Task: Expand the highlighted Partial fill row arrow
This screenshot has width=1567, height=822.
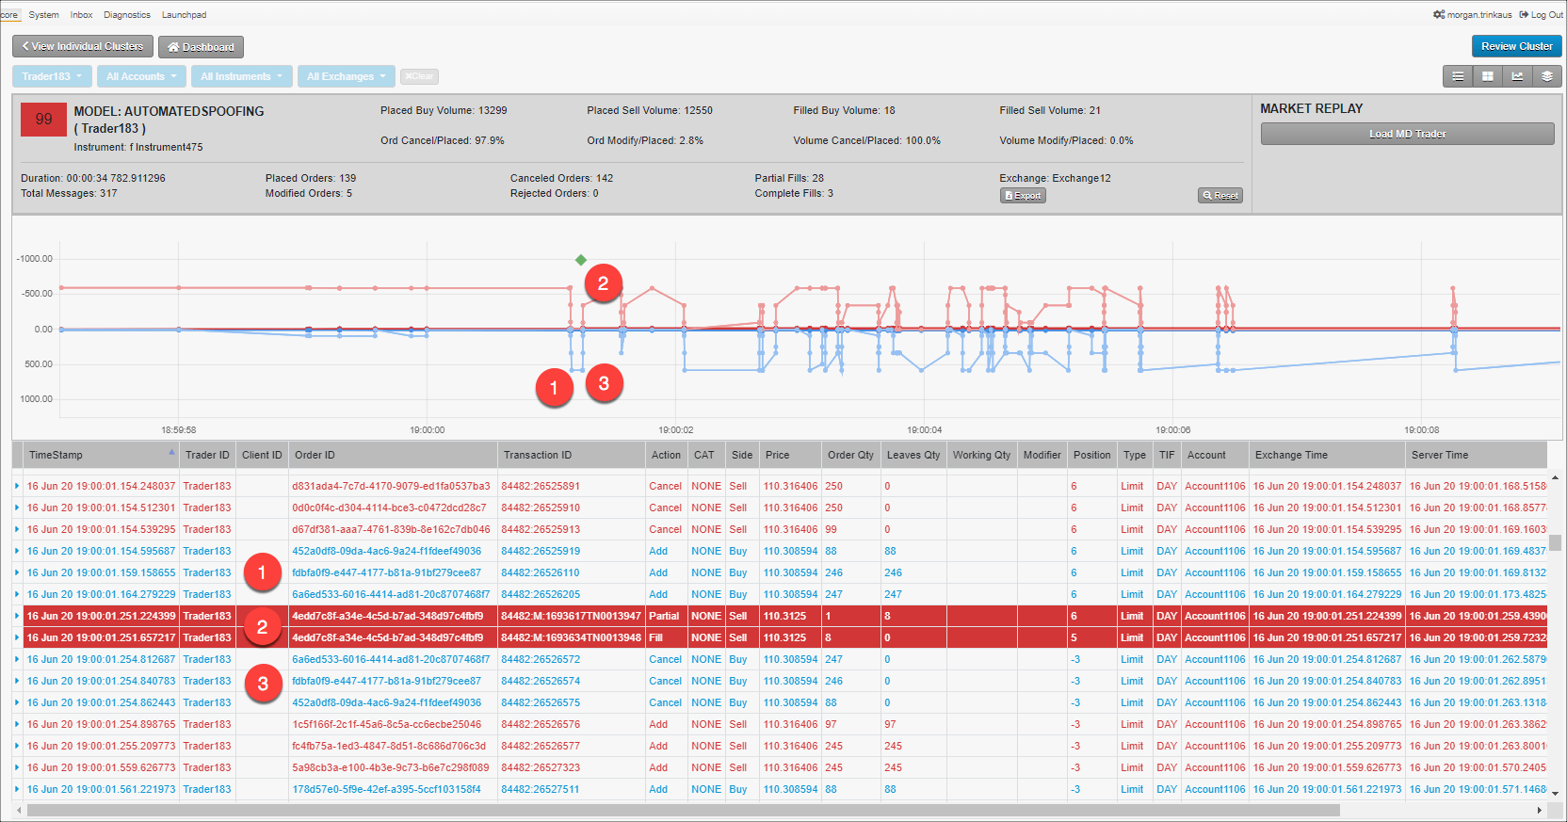Action: coord(17,616)
